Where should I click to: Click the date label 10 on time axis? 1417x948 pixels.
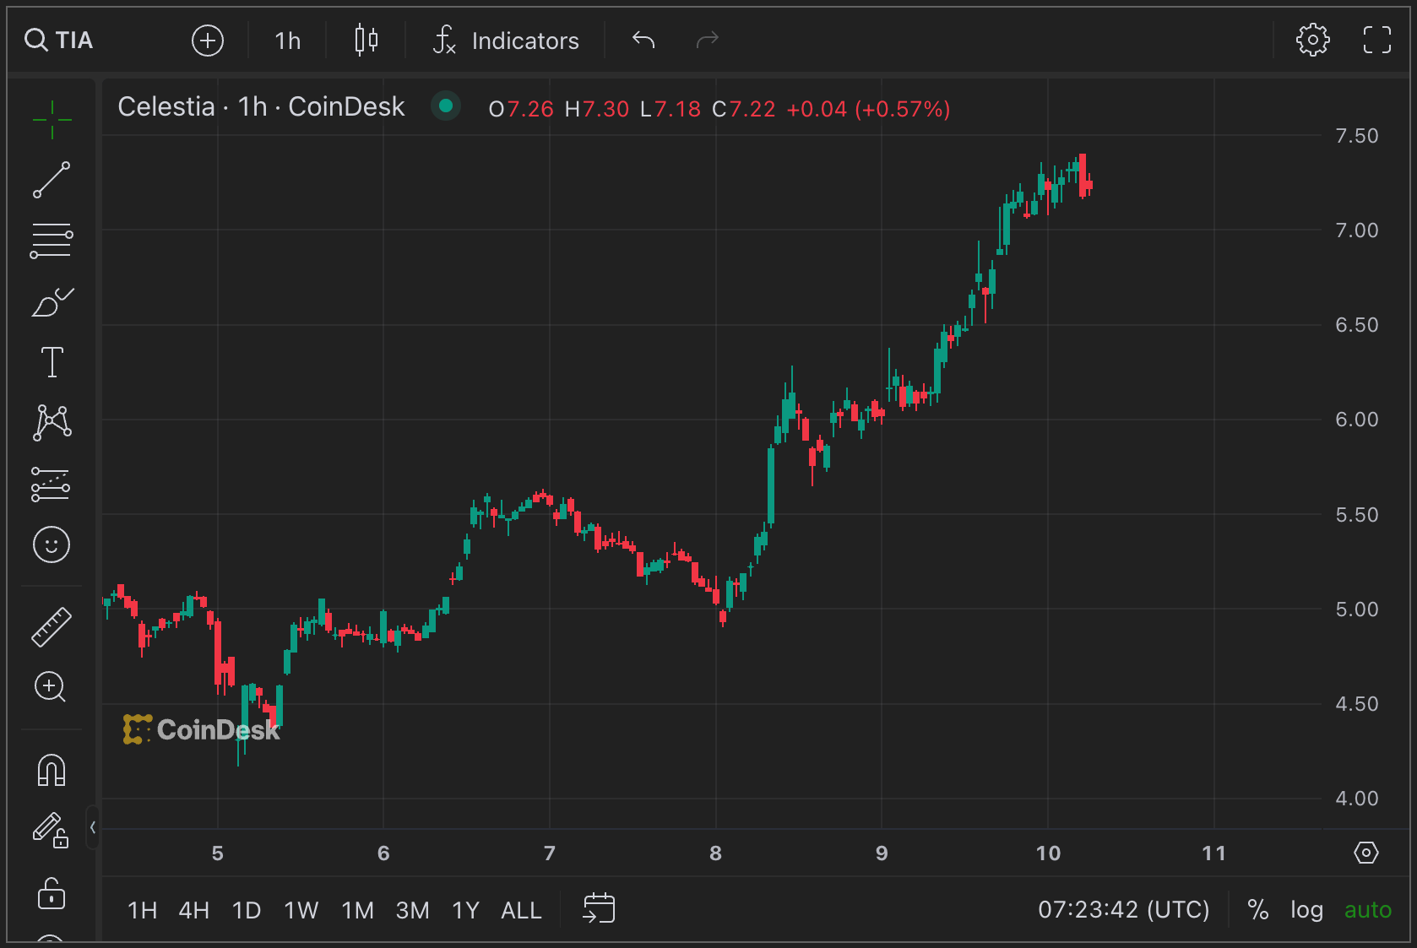coord(1048,853)
